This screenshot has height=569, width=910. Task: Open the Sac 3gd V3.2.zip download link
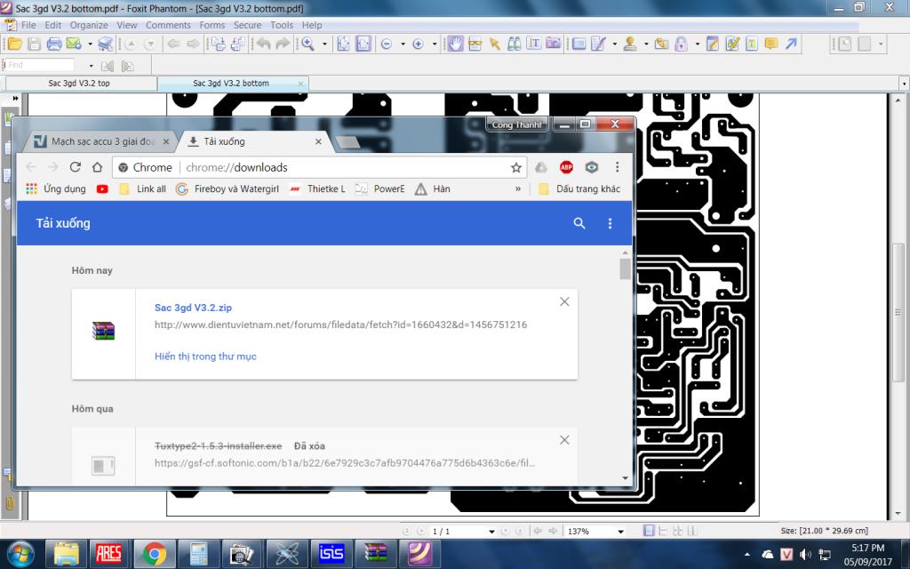click(x=193, y=308)
